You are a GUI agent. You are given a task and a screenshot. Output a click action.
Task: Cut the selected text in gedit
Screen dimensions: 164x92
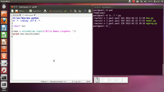coord(71,11)
